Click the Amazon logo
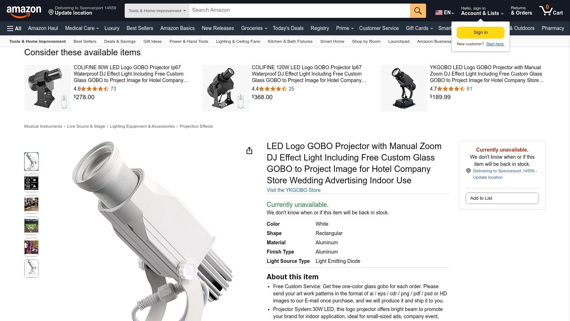Image resolution: width=570 pixels, height=321 pixels. [x=24, y=11]
